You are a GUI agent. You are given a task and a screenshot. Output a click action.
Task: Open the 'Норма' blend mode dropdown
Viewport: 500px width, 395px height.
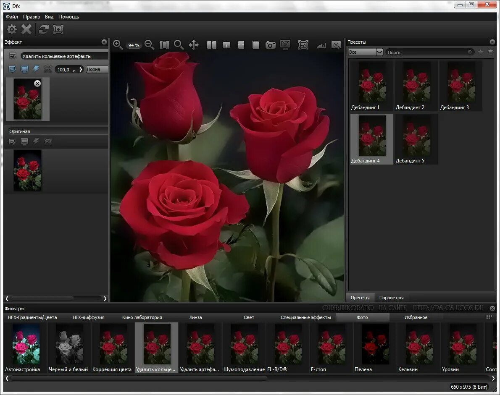[97, 69]
